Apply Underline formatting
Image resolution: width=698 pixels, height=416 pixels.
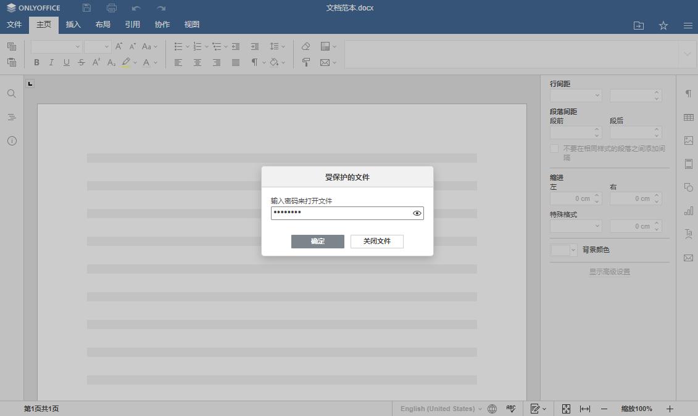click(66, 63)
